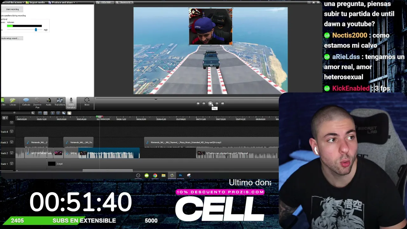Open OBS Studio from the taskbar
The height and width of the screenshot is (229, 407).
(x=138, y=176)
